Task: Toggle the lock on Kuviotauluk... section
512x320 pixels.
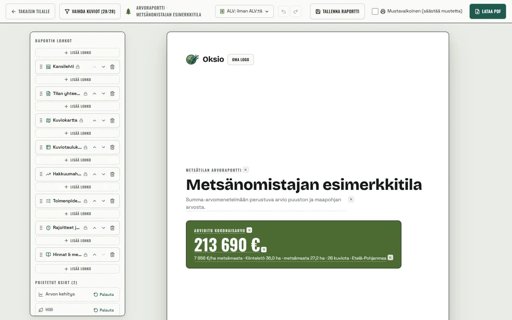Action: 85,148
